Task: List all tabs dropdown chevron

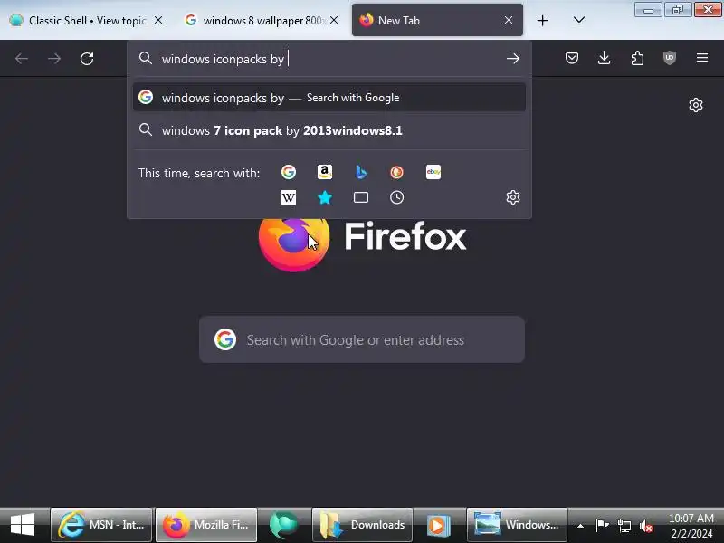Action: coord(578,20)
